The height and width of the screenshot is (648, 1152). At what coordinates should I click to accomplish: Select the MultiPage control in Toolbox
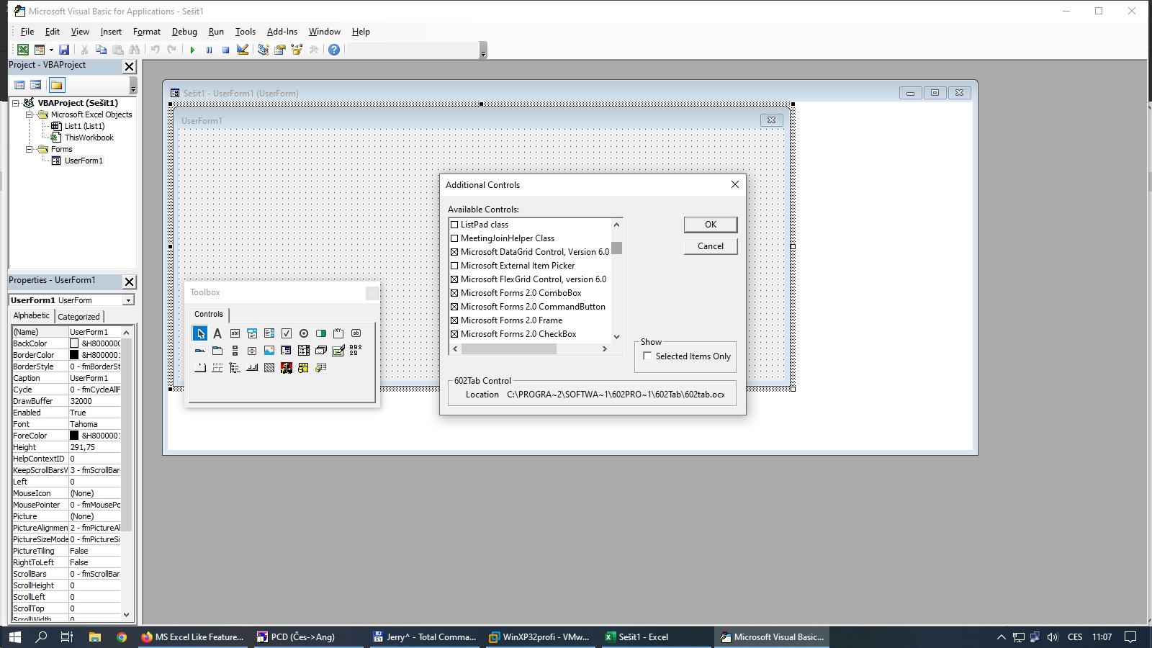point(217,351)
